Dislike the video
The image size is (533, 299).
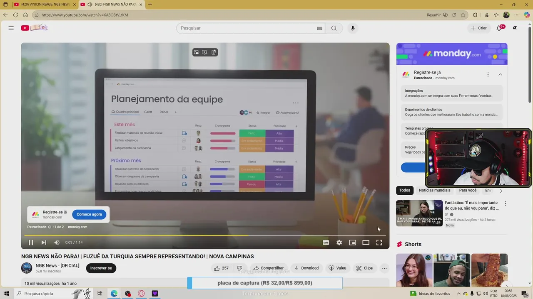(x=239, y=268)
